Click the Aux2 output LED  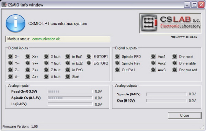pyautogui.click(x=153, y=63)
